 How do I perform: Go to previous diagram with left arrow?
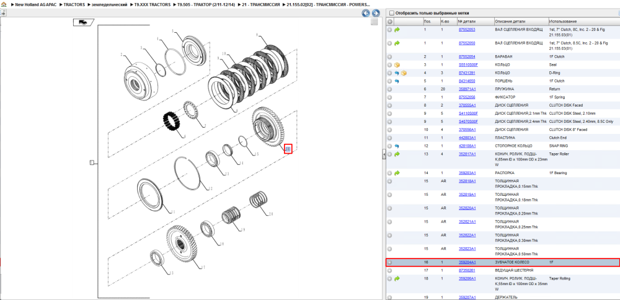[x=366, y=13]
